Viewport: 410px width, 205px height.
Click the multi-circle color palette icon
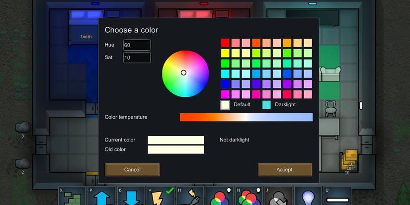point(248,197)
